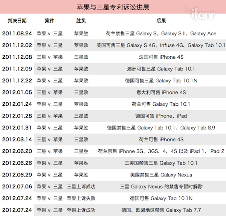Click 澳洲可售三星 Galaxy Tab 10.1 result

(x=161, y=69)
